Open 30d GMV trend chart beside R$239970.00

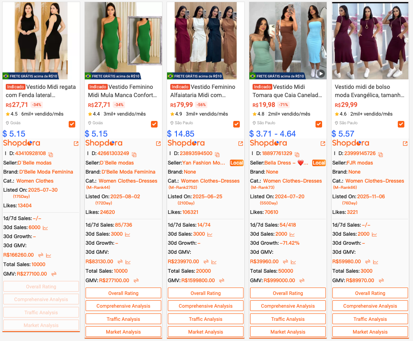point(213,262)
